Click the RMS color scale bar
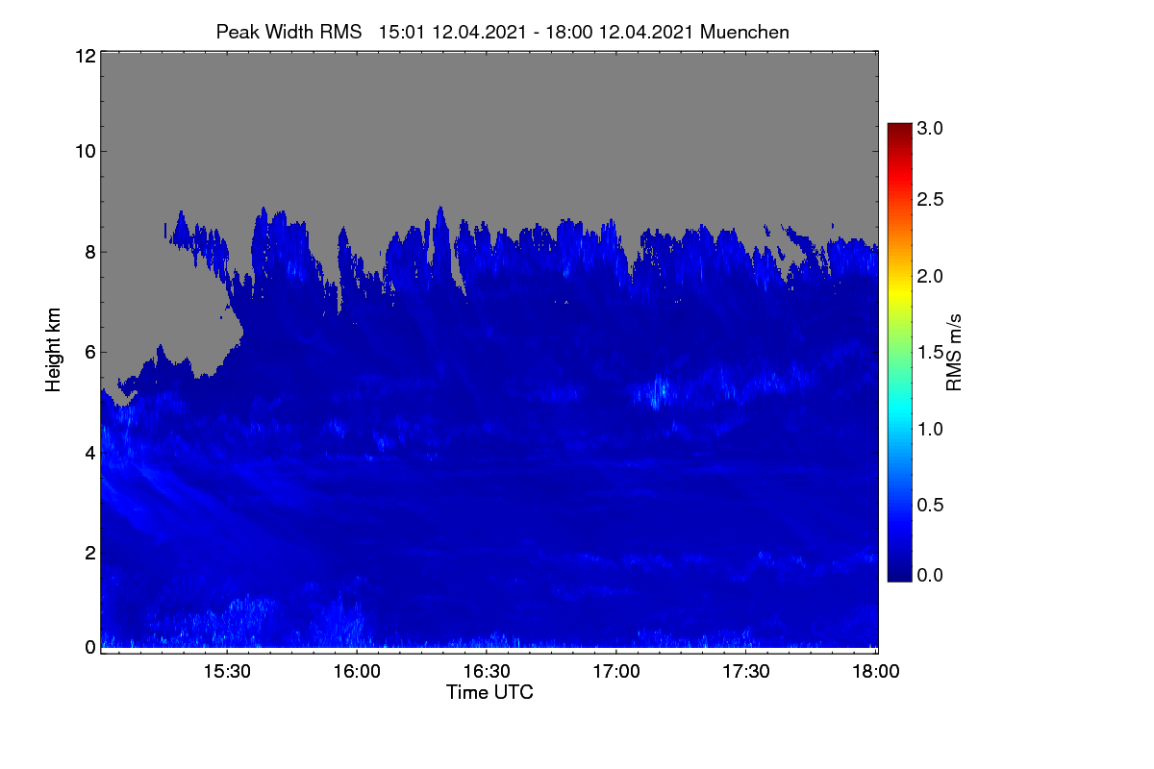Image resolution: width=1154 pixels, height=769 pixels. pos(899,351)
